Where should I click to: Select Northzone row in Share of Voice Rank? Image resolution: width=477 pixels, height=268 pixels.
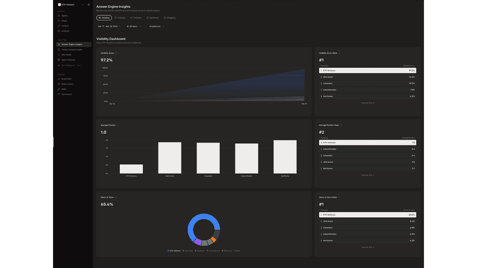(368, 240)
